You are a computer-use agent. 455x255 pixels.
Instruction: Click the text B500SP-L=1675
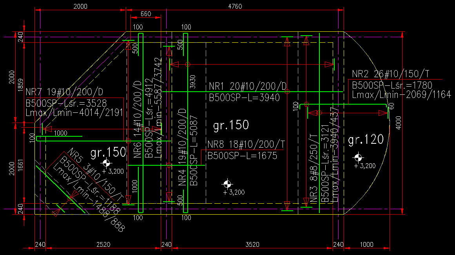tap(242, 156)
